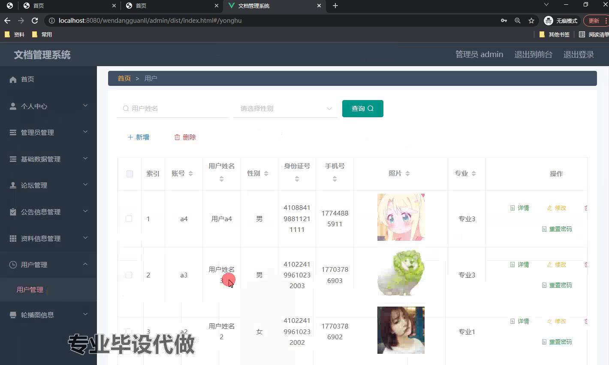Select the checkbox for row 2 user a3
The image size is (609, 365).
(x=129, y=275)
